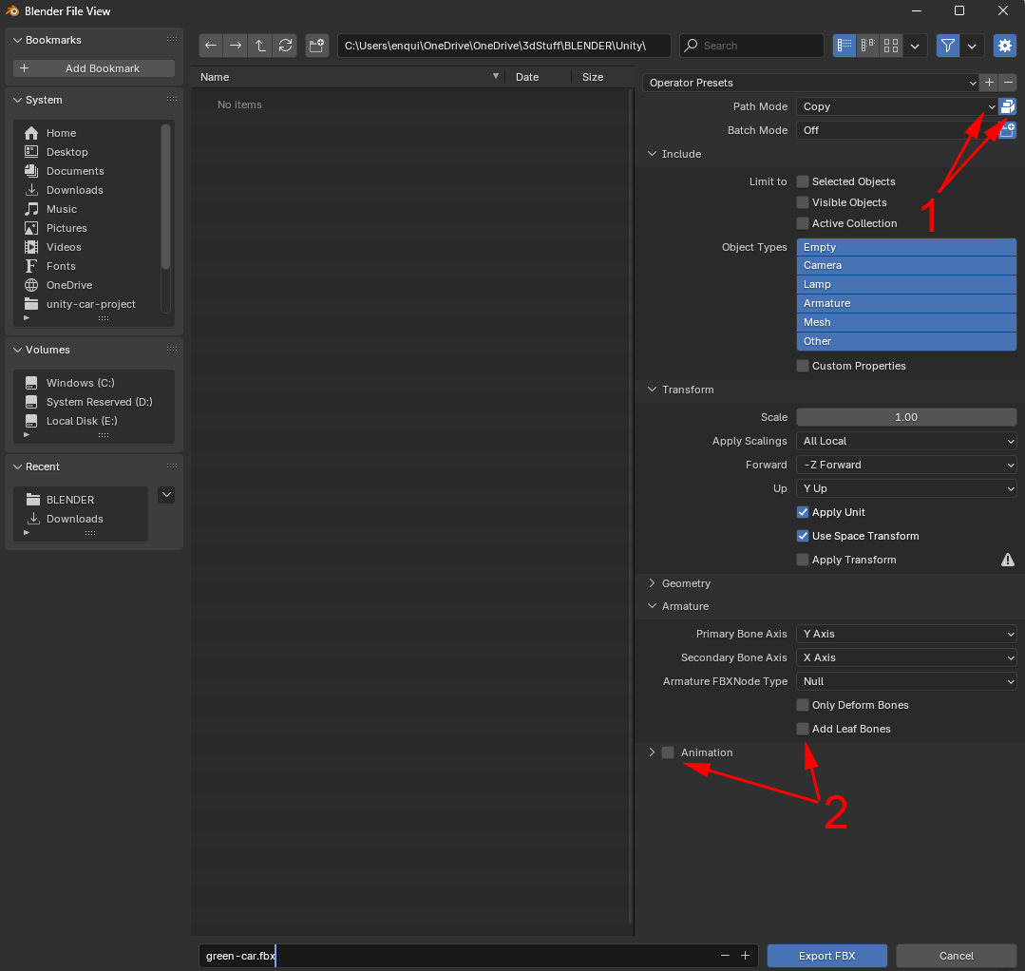1025x971 pixels.
Task: Refresh the file list
Action: 285,46
